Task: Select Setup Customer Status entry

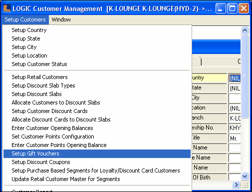Action: (x=97, y=64)
